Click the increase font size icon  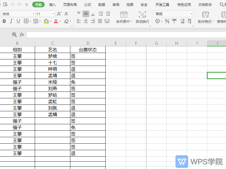point(58,13)
